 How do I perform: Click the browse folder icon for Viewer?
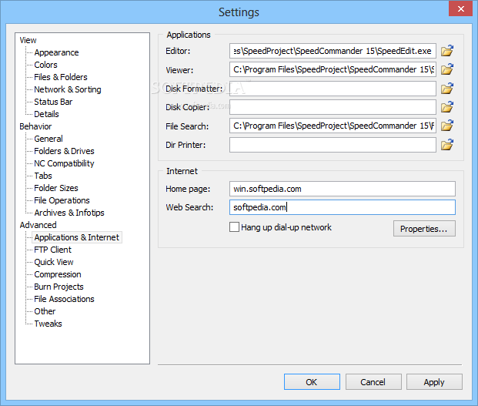[x=447, y=70]
